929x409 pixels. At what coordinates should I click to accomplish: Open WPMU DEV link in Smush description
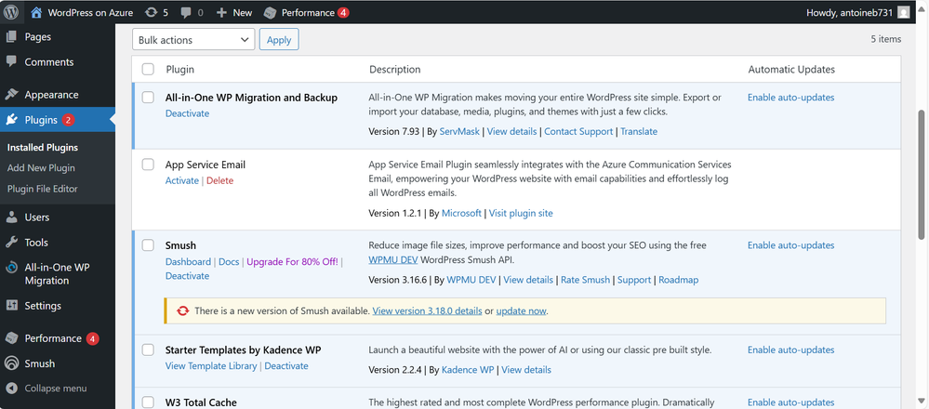391,260
